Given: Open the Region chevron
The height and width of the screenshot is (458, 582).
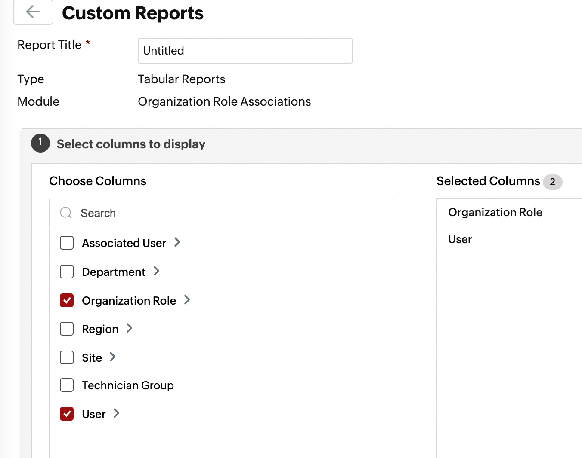Looking at the screenshot, I should (129, 328).
